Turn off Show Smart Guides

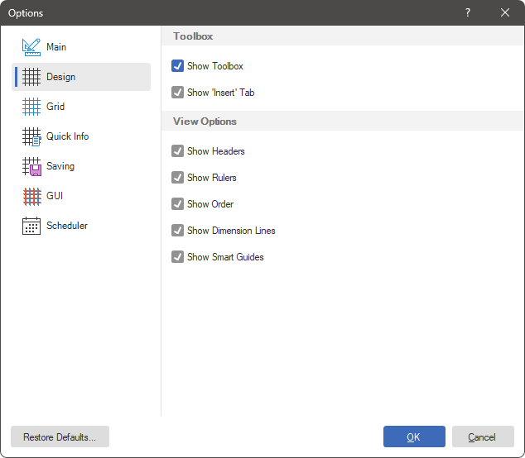(x=177, y=257)
